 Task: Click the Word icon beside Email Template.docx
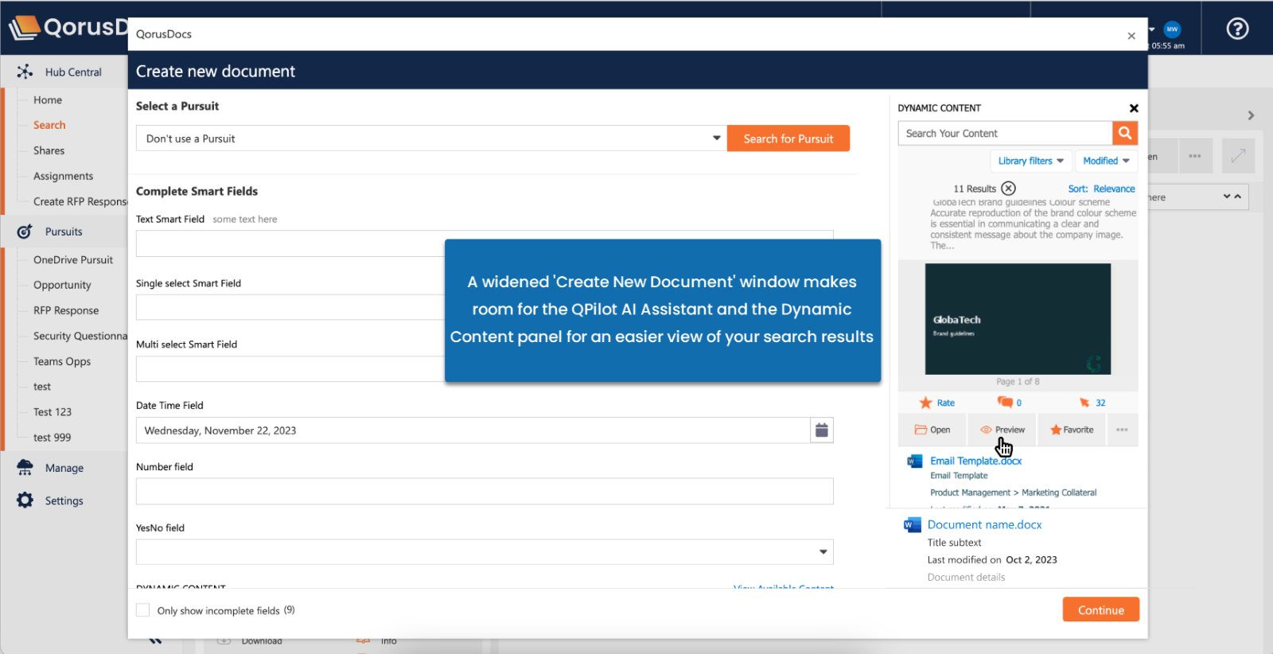pyautogui.click(x=914, y=461)
